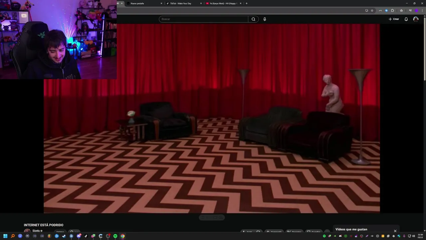Click the YouTube Buscar search field
The height and width of the screenshot is (240, 426).
click(203, 19)
